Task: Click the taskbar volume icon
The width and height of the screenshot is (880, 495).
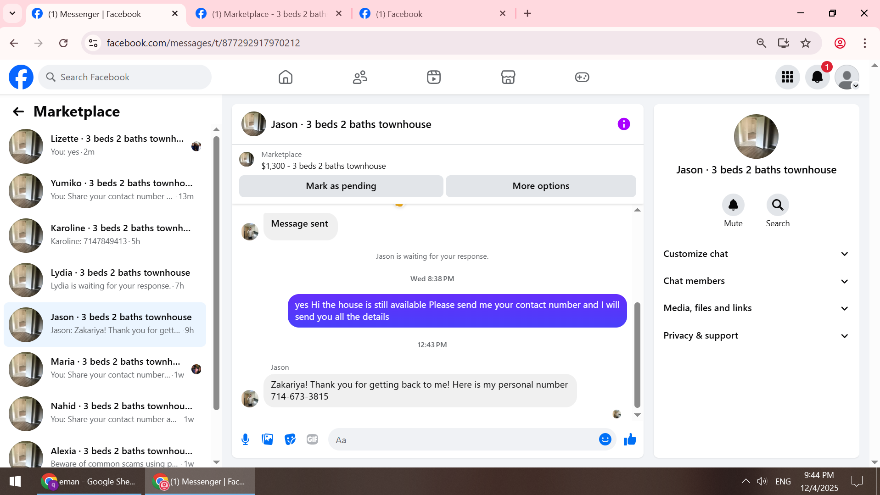Action: tap(762, 481)
